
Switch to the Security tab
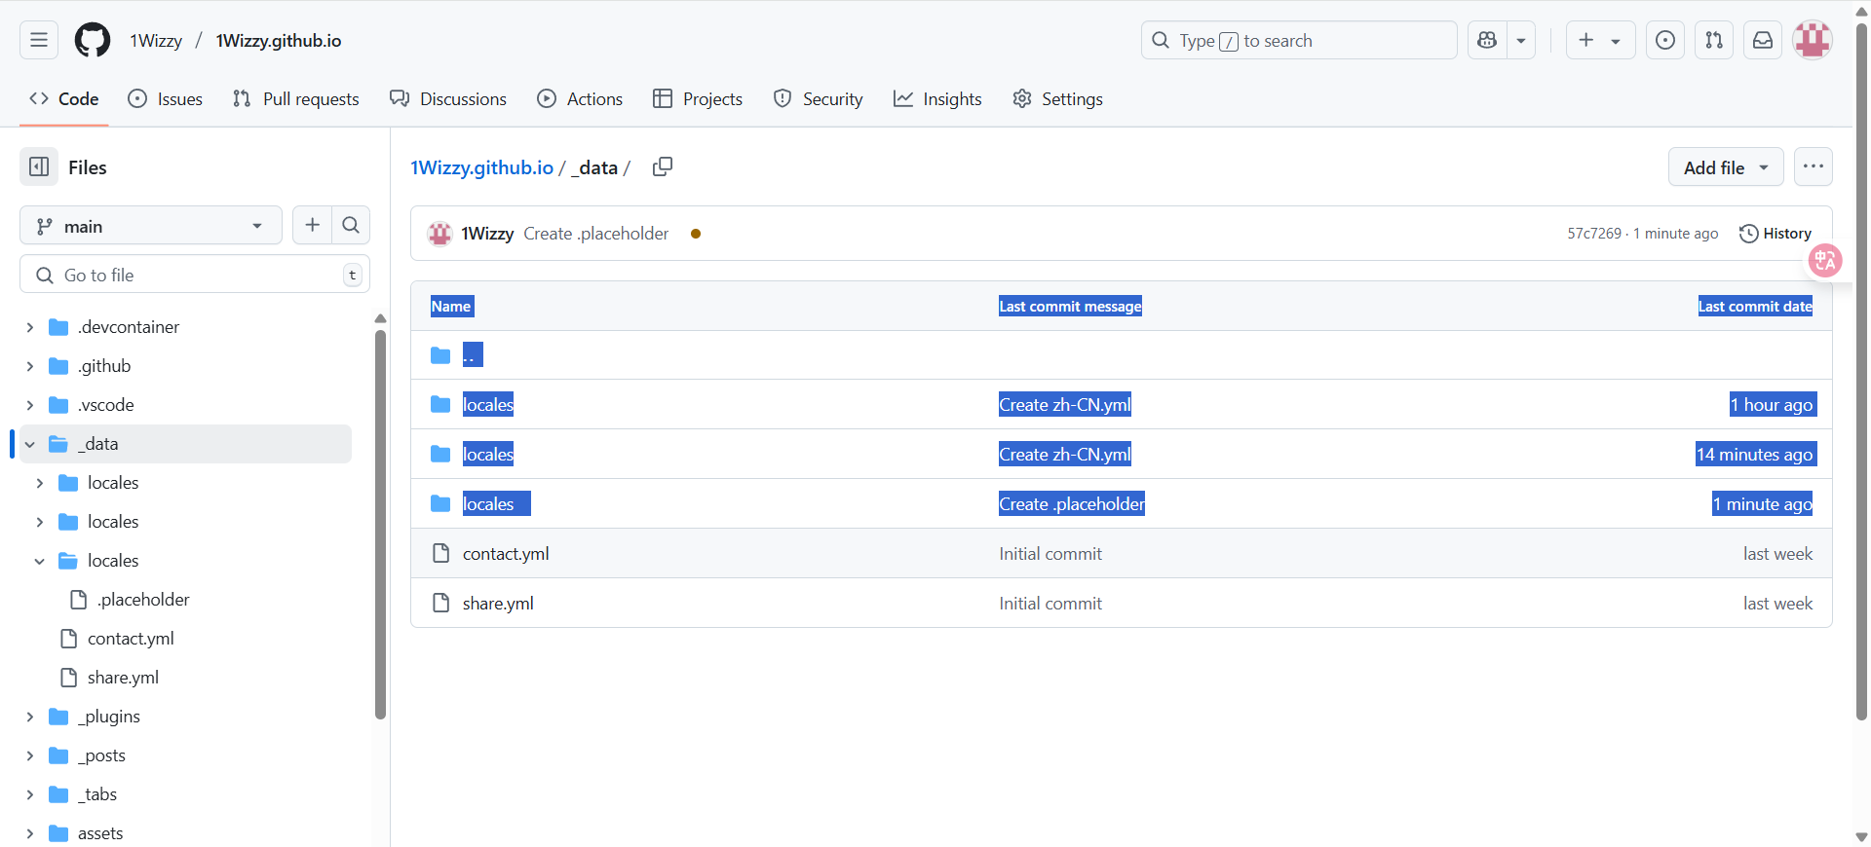819,98
